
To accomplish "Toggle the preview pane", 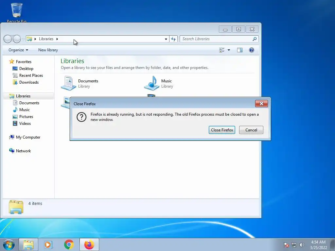I will pyautogui.click(x=240, y=50).
